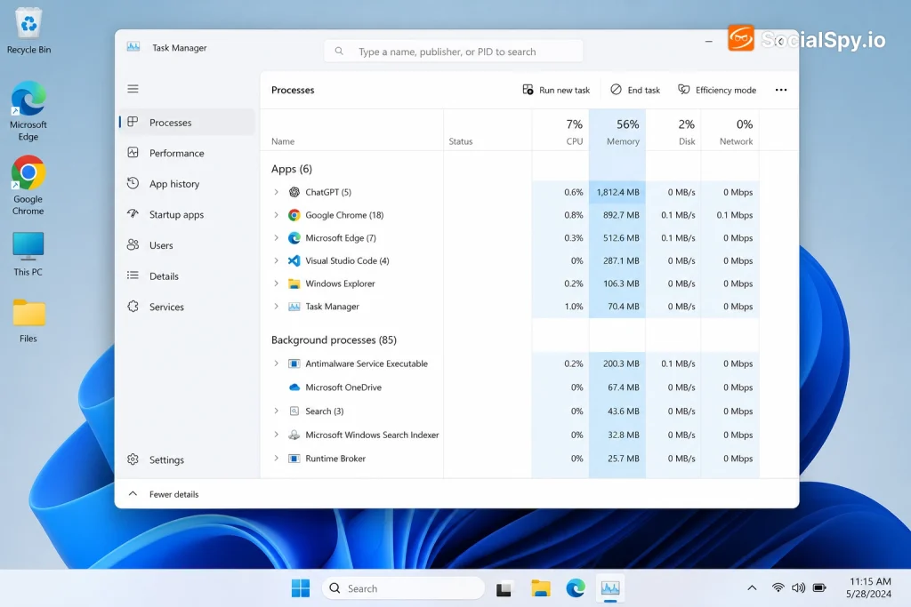This screenshot has height=607, width=911.
Task: Open Recycle Bin on the desktop
Action: tap(28, 30)
